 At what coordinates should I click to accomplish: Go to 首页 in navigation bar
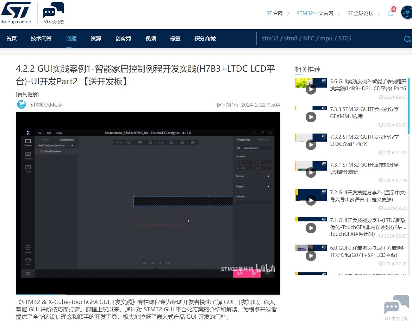coord(11,39)
